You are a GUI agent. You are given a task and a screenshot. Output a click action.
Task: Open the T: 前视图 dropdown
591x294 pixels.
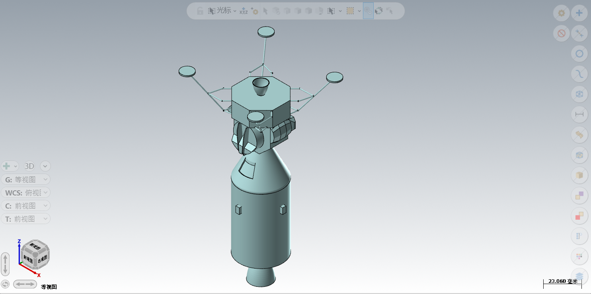pos(26,219)
